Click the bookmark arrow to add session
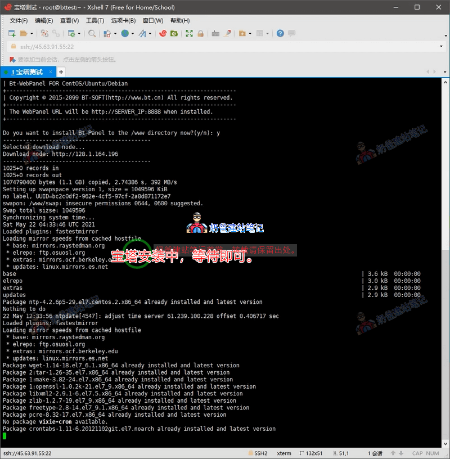The height and width of the screenshot is (459, 450). pyautogui.click(x=12, y=59)
